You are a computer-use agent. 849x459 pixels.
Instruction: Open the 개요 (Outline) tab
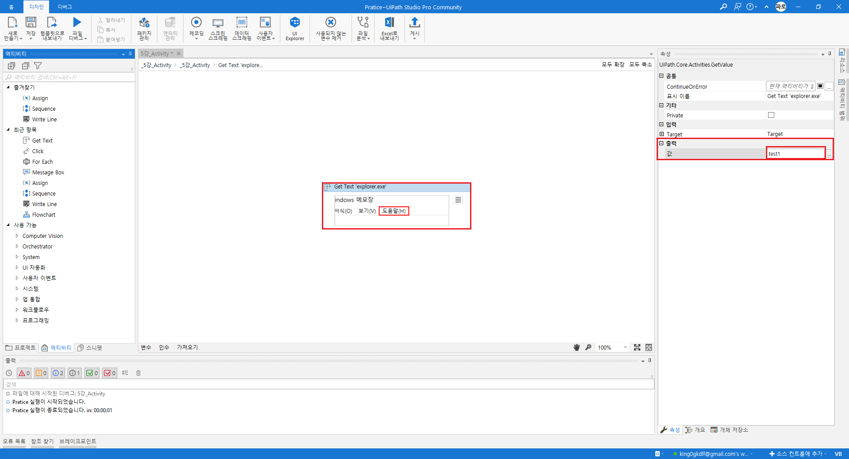coord(696,430)
